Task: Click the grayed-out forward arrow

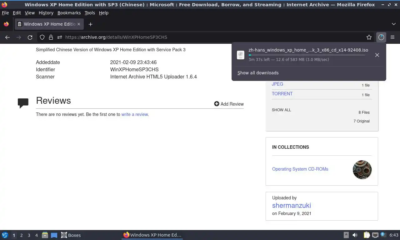Action: [19, 37]
